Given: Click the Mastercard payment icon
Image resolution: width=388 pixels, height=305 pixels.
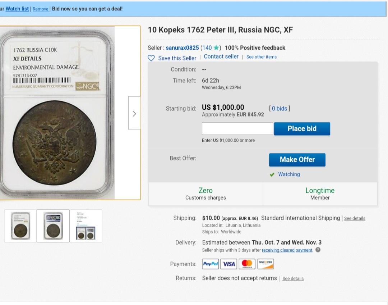Looking at the screenshot, I should (x=247, y=264).
